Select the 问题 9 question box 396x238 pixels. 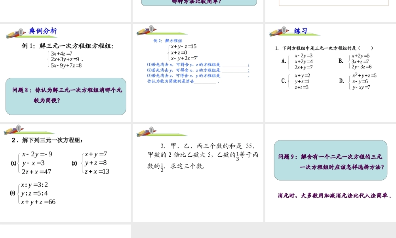[x=331, y=160]
